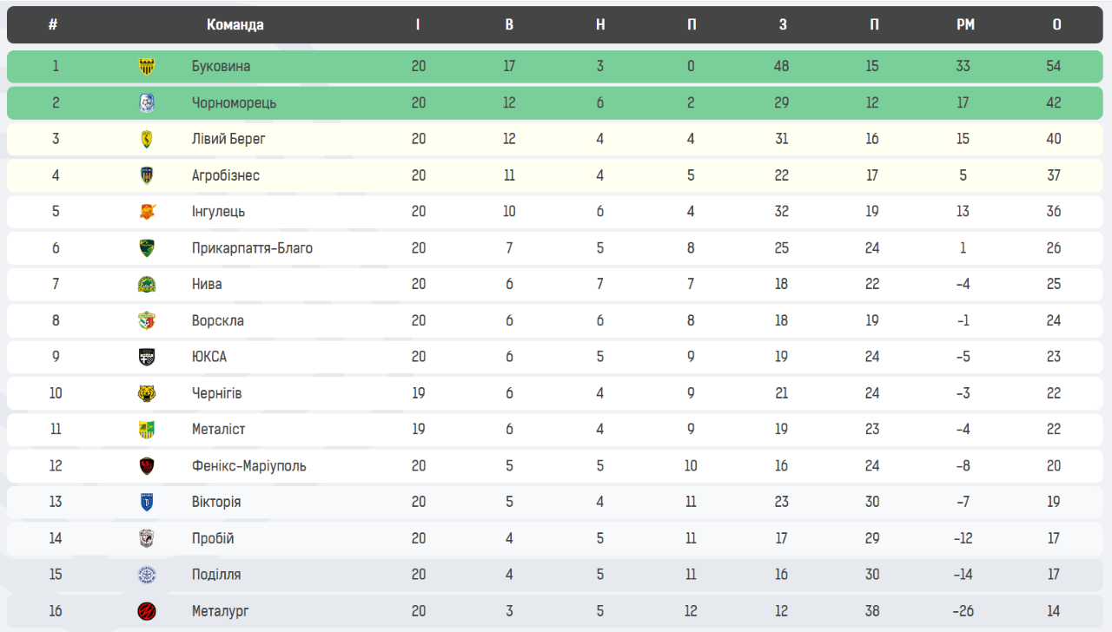Open the Металіст team name link
Viewport: 1112px width, 632px height.
219,430
